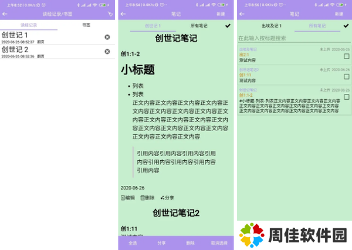This screenshot has width=352, height=250.
Task: Open 创世记笔记2 card in all notes
Action: pyautogui.click(x=295, y=75)
